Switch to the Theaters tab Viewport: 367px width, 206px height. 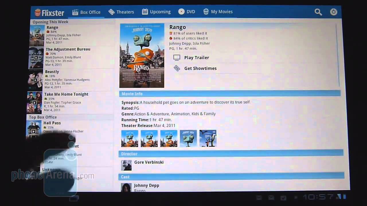[x=121, y=12]
